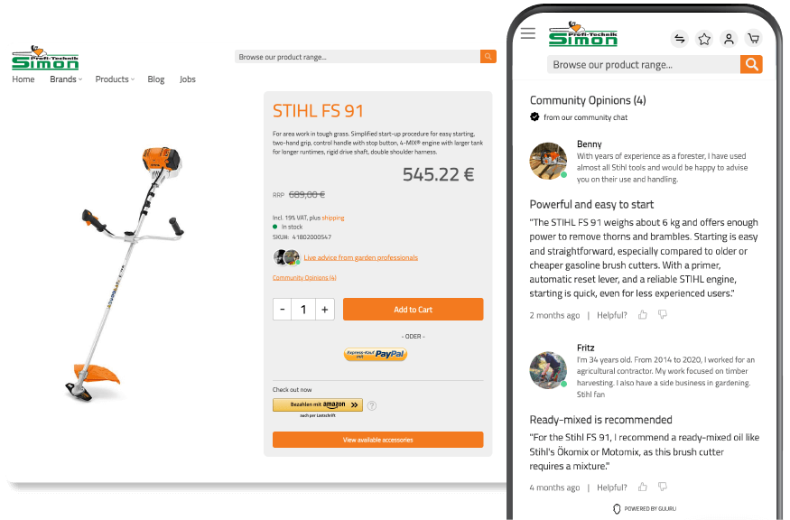Click the desktop orange search button

[488, 57]
